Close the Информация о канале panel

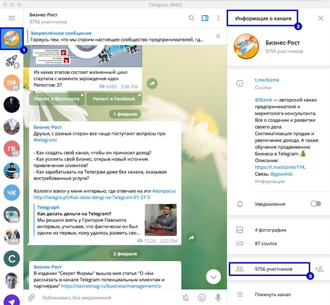point(321,18)
